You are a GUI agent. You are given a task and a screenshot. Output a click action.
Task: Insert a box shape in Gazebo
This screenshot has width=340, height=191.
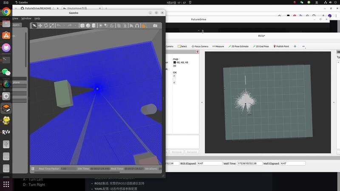[x=82, y=25]
